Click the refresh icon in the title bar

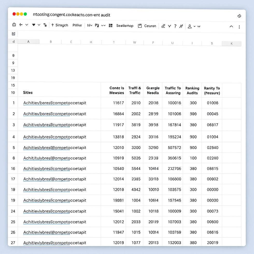coord(239,16)
